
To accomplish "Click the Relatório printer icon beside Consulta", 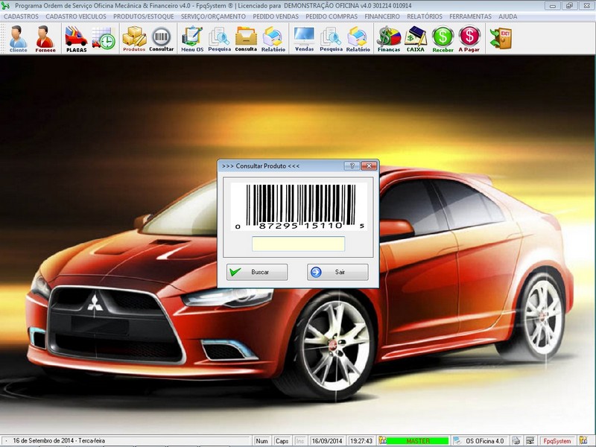I will pos(273,39).
